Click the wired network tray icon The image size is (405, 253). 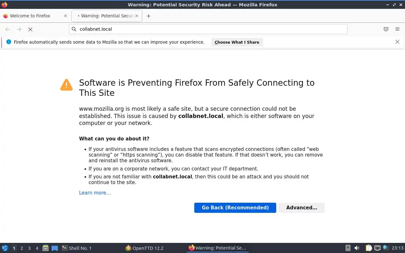377,248
